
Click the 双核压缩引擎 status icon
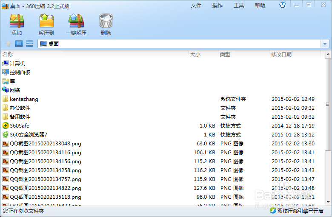[x=273, y=211]
